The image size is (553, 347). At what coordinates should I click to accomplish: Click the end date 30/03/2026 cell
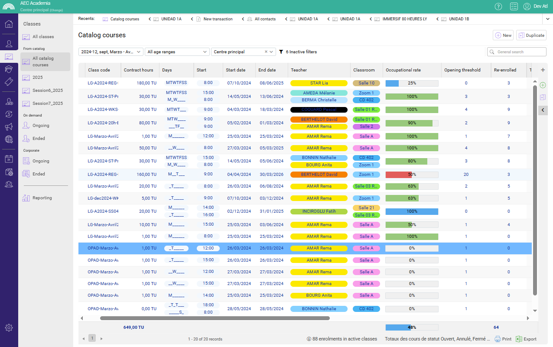click(x=271, y=175)
